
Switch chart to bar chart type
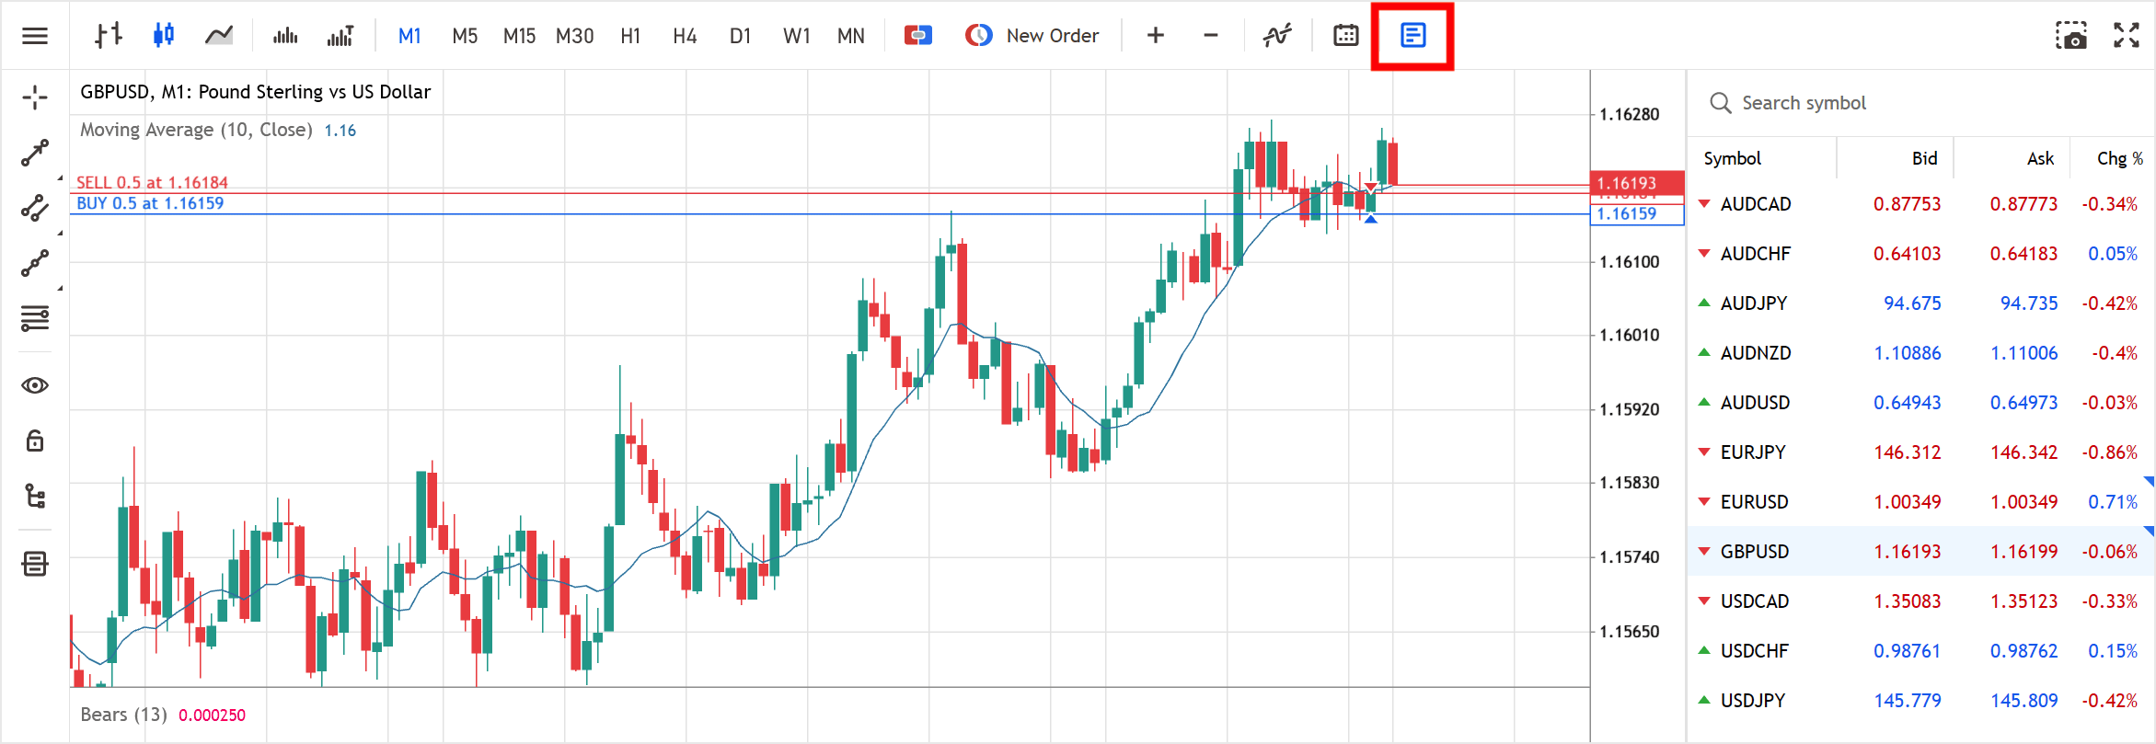click(x=109, y=36)
